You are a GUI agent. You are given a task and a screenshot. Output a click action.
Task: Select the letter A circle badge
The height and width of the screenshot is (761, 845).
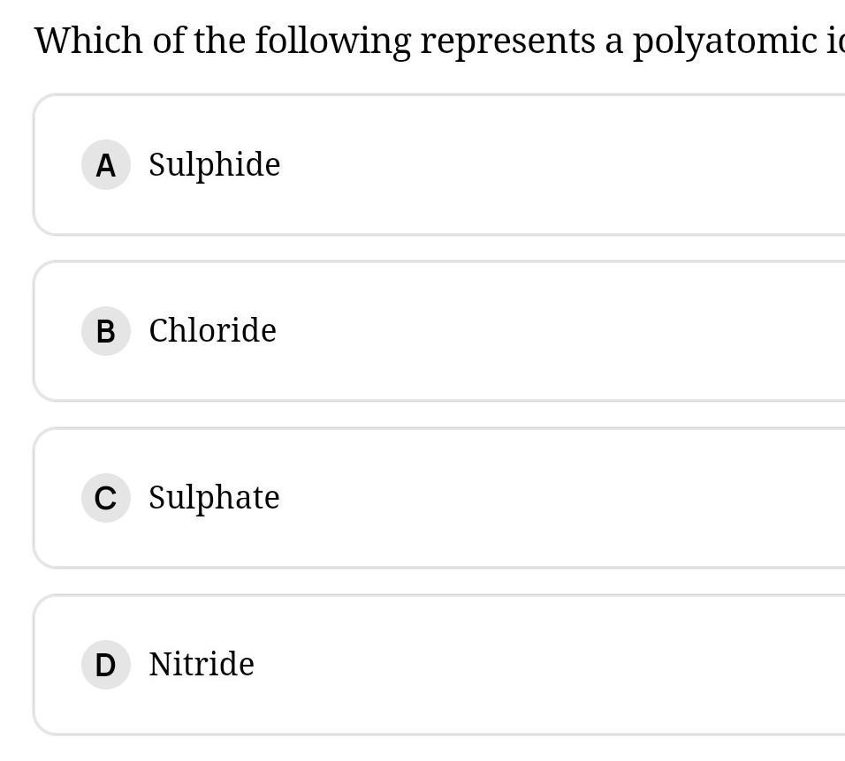coord(105,165)
